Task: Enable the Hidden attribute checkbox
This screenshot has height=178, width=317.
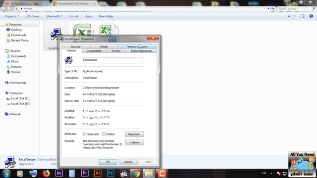Action: 104,134
